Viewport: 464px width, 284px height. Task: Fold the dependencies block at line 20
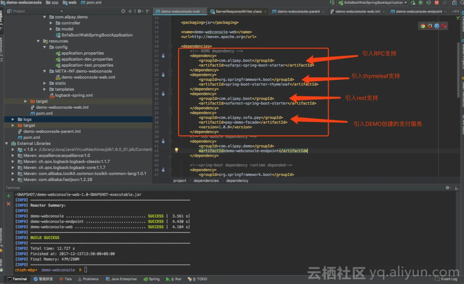coord(170,46)
